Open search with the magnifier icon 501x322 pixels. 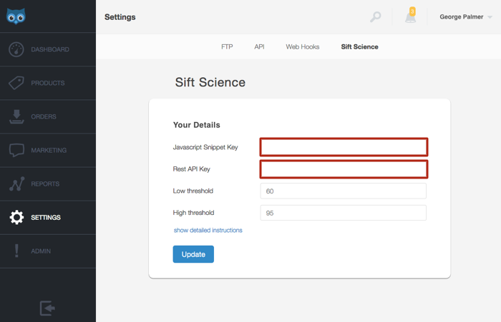click(x=375, y=17)
